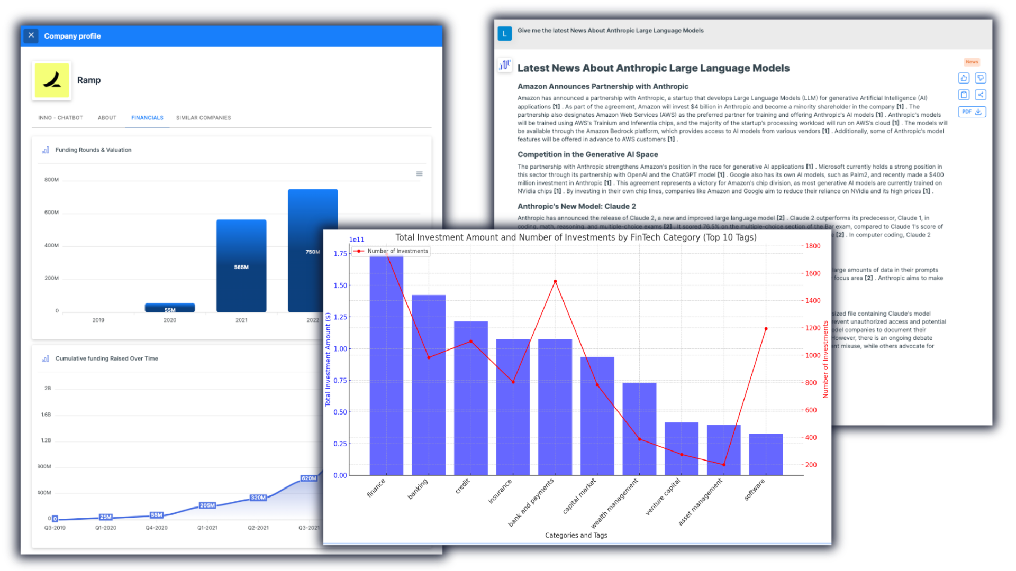Open the INNO - CHATBOT tab

point(60,118)
